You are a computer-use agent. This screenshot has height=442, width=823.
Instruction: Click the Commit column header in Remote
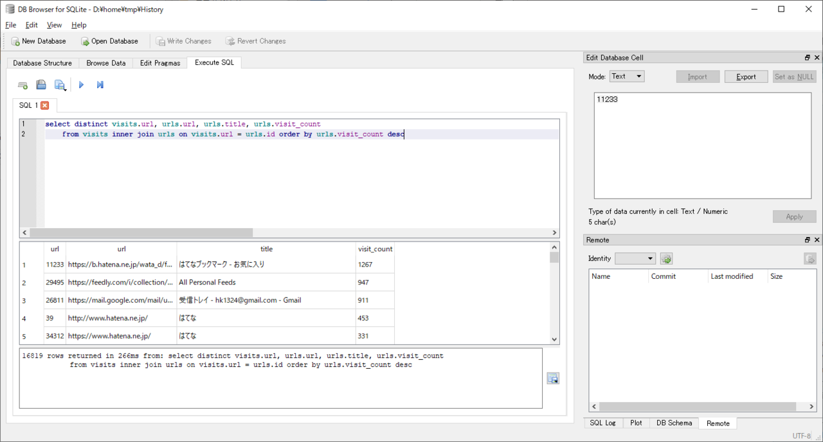click(x=678, y=276)
